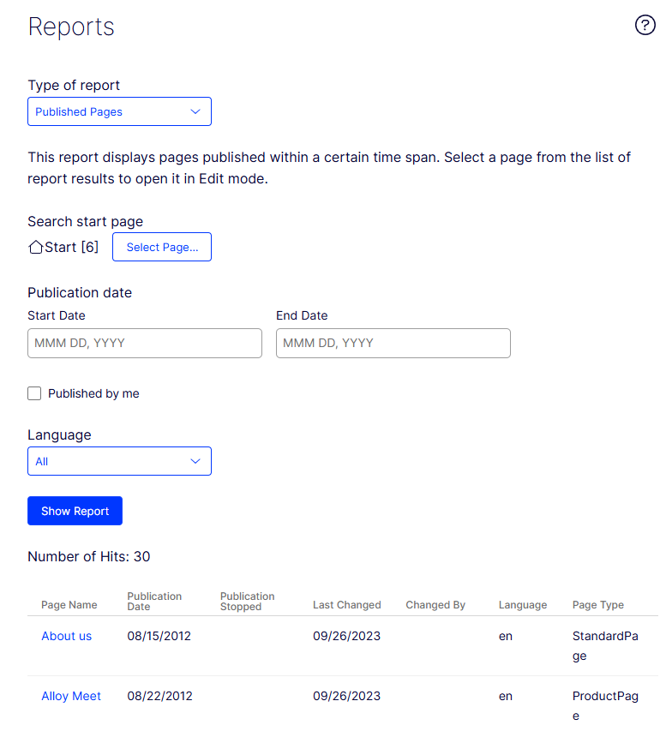Focus the End Date input field
Viewport: 672px width, 731px height.
coord(393,343)
